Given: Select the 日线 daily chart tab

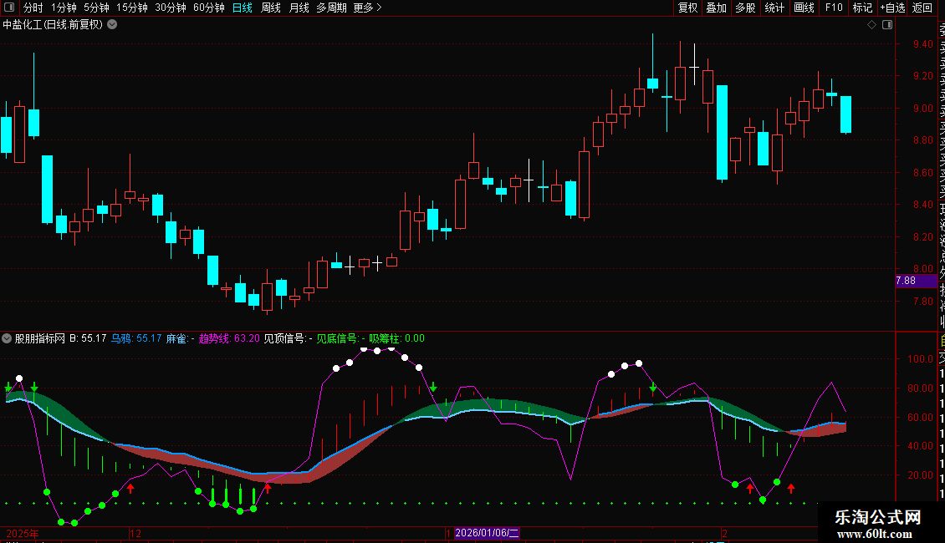Looking at the screenshot, I should [243, 8].
